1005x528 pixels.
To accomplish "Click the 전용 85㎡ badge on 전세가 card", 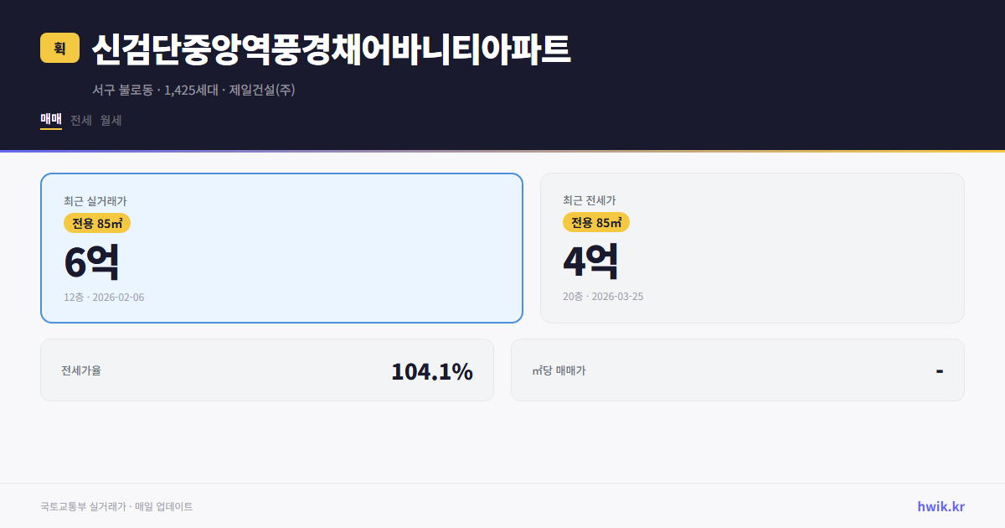I will (x=597, y=223).
